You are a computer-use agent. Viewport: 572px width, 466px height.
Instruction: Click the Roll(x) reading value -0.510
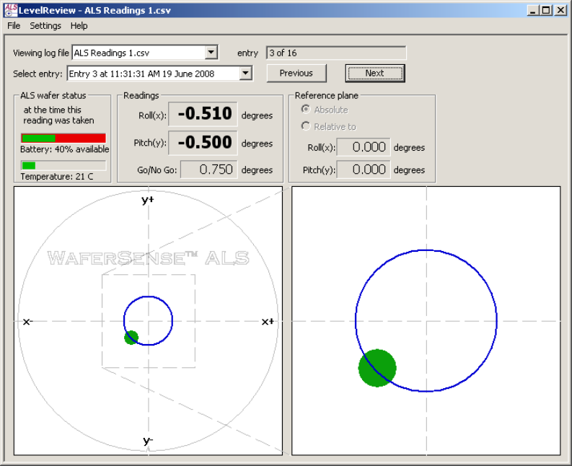pos(203,114)
